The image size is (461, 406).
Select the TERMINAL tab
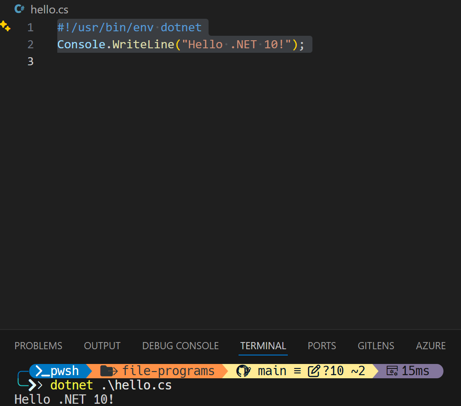[x=263, y=346]
